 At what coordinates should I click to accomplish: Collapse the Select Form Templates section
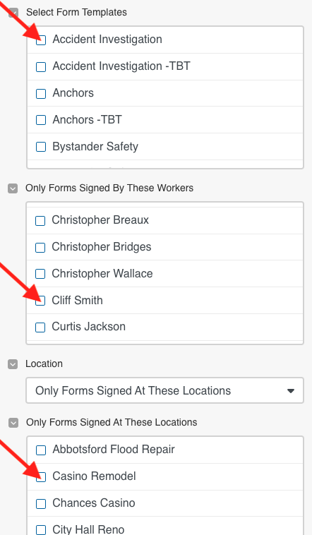[x=13, y=13]
